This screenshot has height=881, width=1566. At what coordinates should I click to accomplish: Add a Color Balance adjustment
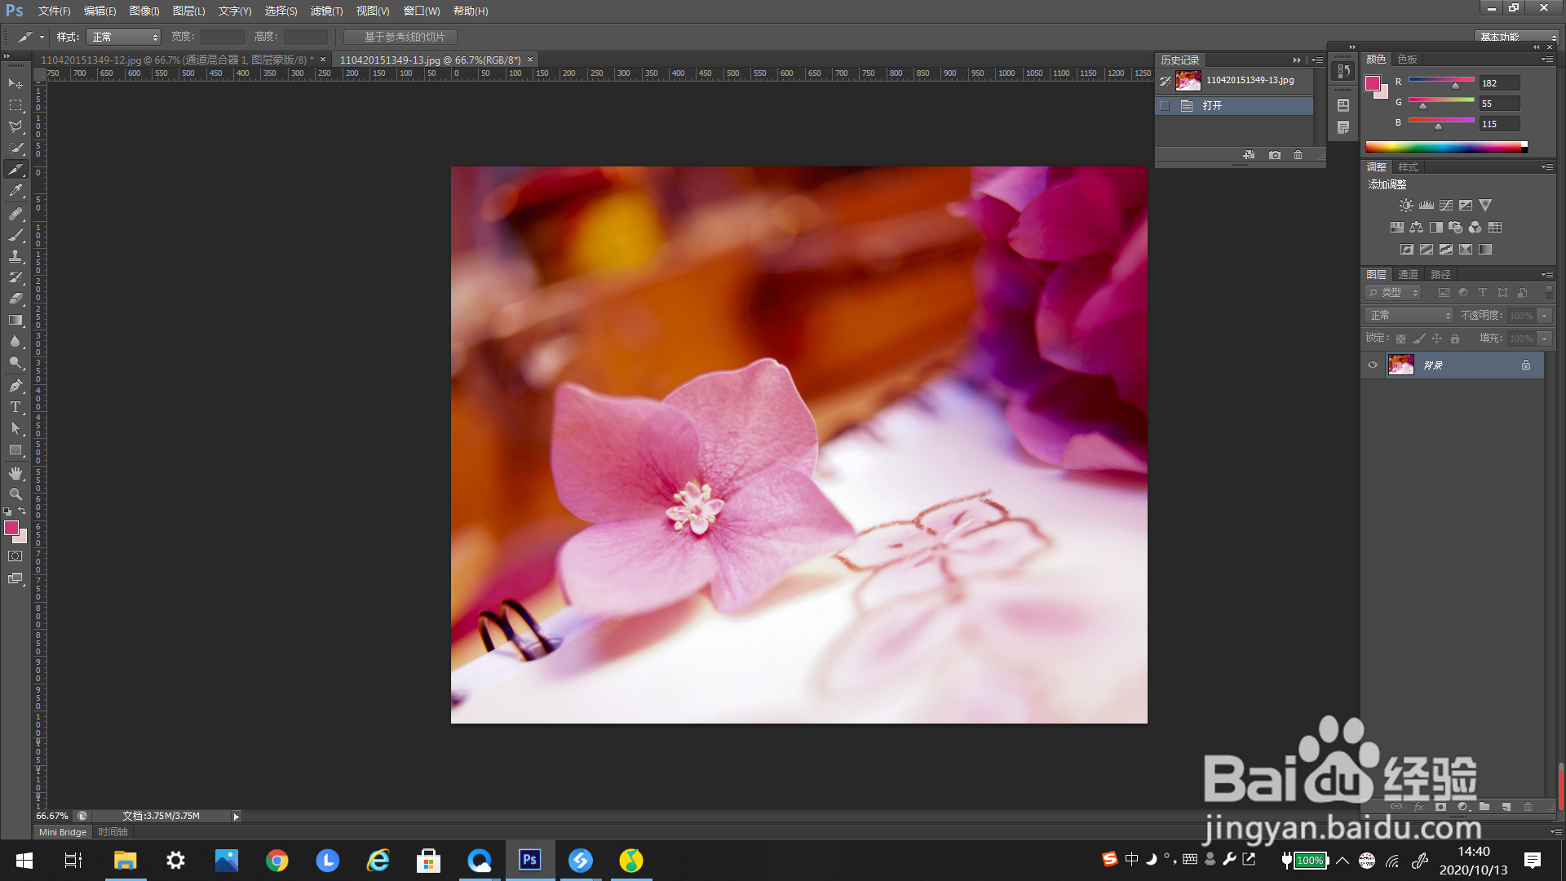pos(1416,228)
